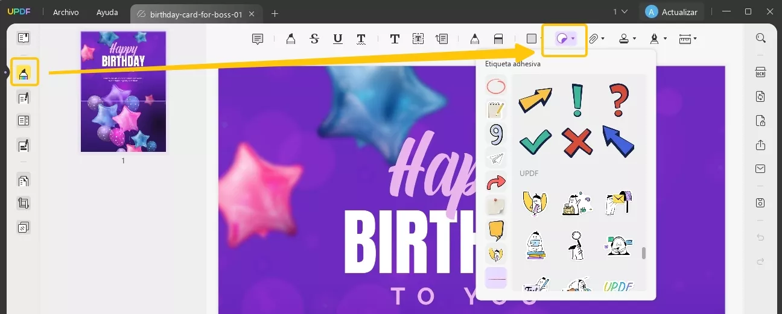Select the Eraser tool

[498, 39]
